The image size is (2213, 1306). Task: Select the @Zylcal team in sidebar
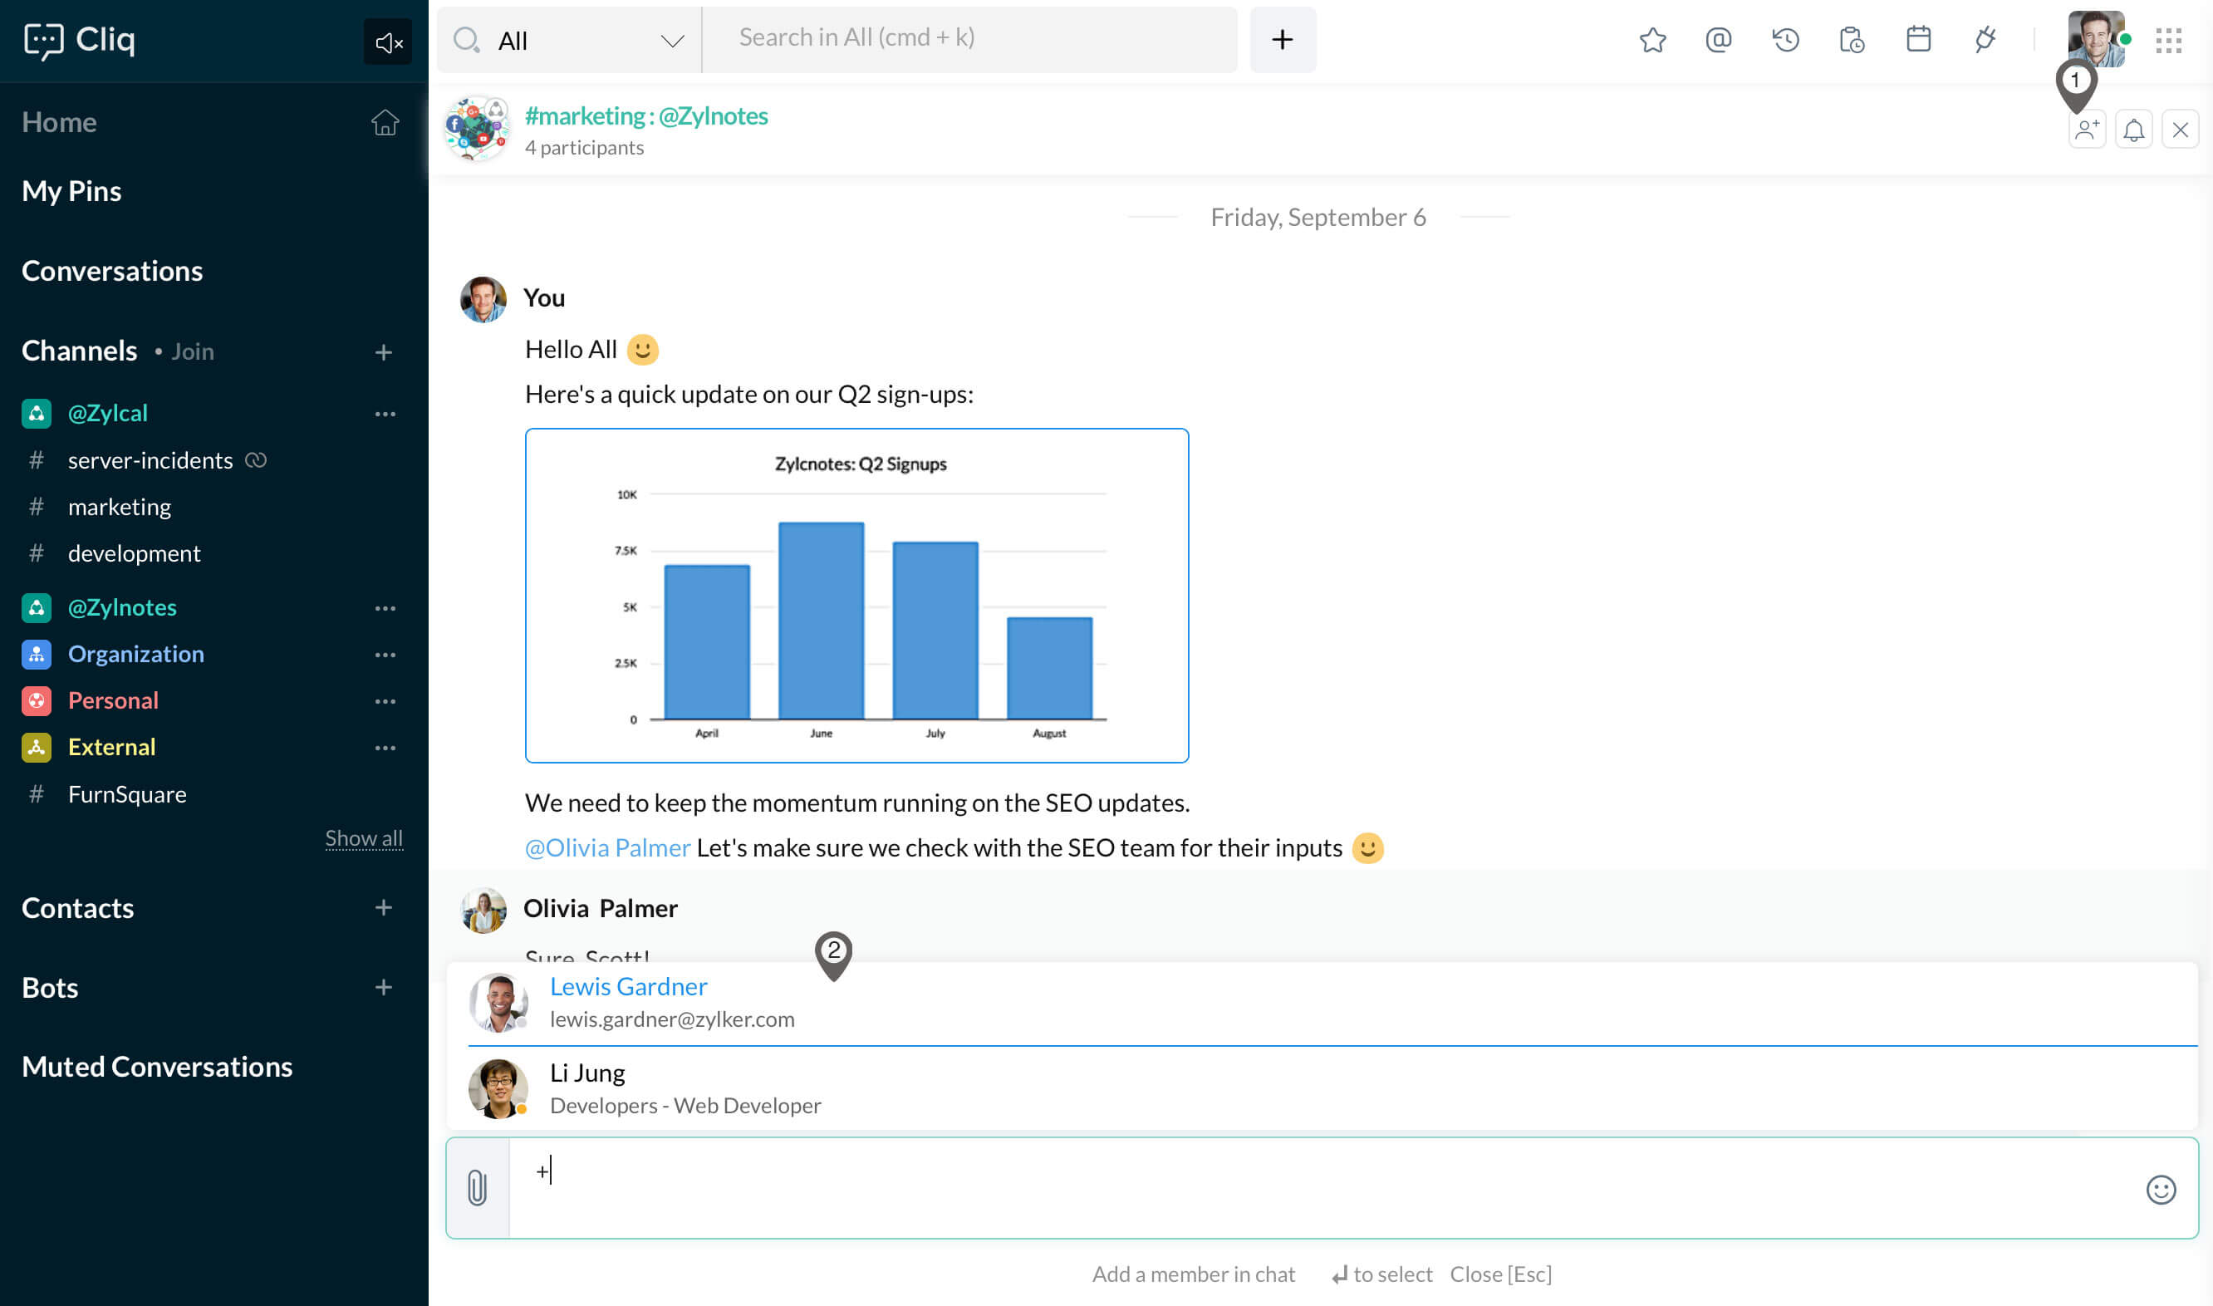tap(107, 413)
